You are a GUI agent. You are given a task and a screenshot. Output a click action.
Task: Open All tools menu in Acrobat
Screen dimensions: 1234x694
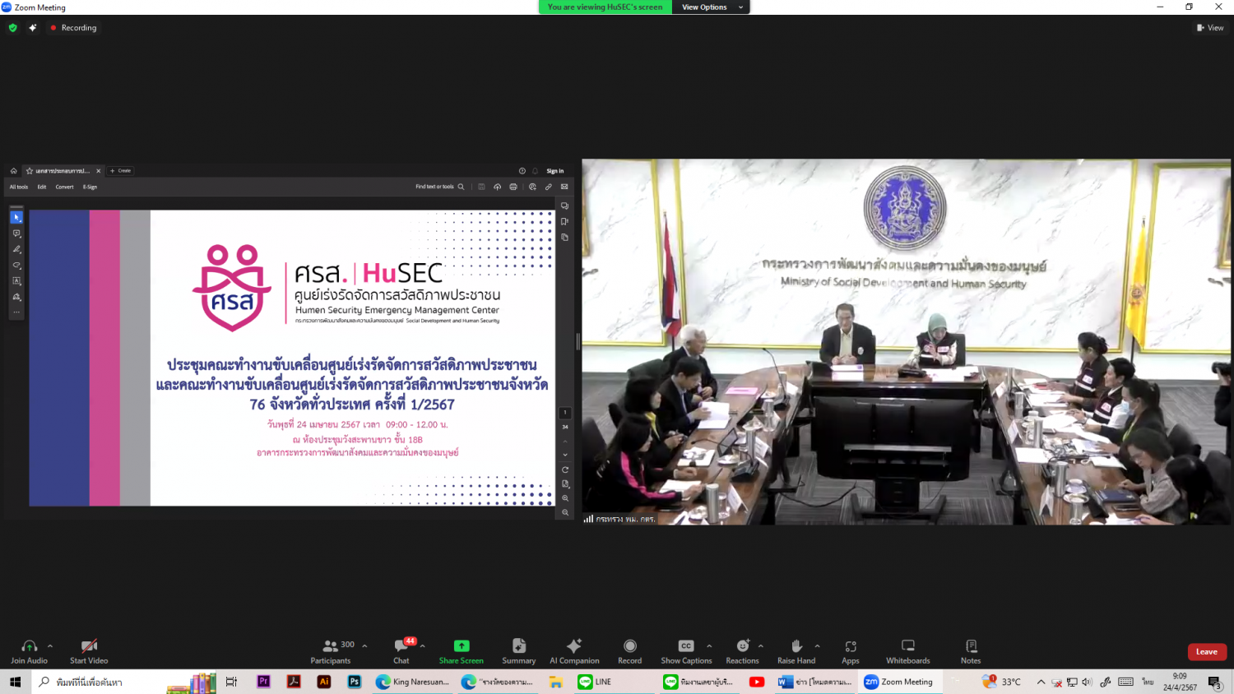pyautogui.click(x=19, y=187)
